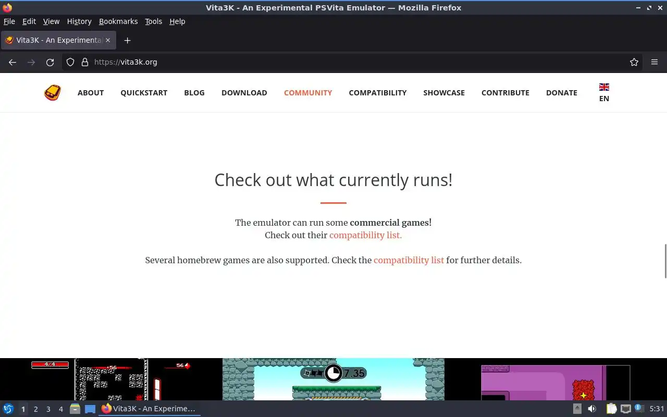The width and height of the screenshot is (667, 417).
Task: Click the stone-wall platformer timer screenshot
Action: coord(333,379)
